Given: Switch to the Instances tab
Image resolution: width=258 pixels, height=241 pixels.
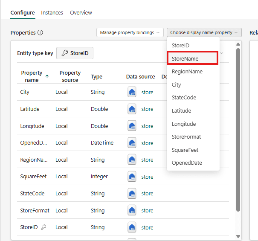Looking at the screenshot, I should [52, 13].
